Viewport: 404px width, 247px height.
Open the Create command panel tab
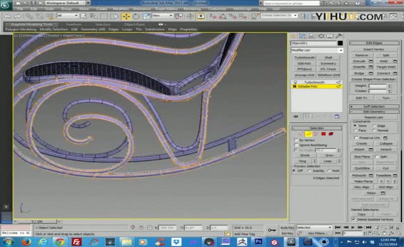(x=293, y=36)
